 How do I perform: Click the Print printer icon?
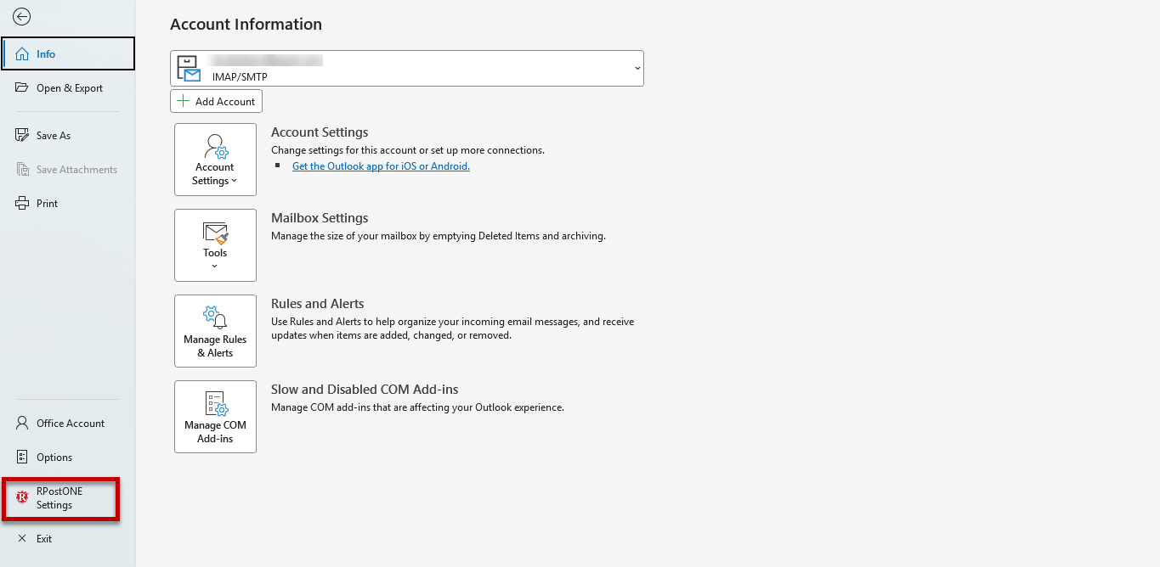(x=22, y=204)
